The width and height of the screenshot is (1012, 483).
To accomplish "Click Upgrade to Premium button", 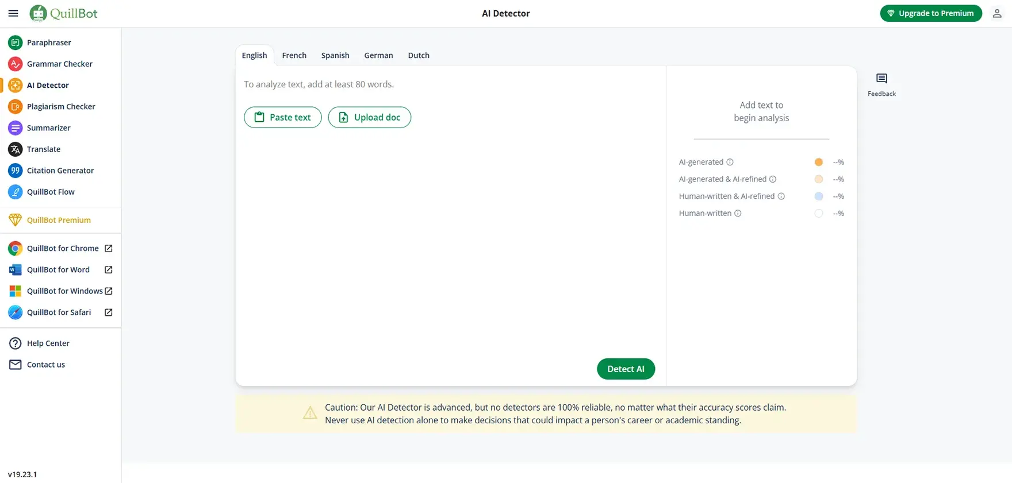I will [x=931, y=13].
